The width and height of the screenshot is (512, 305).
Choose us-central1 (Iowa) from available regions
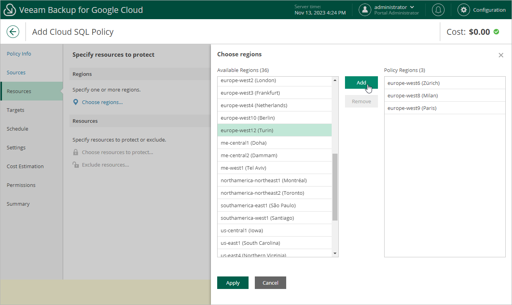(x=241, y=230)
